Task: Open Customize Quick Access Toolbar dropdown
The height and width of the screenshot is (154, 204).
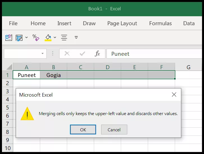Action: click(76, 38)
